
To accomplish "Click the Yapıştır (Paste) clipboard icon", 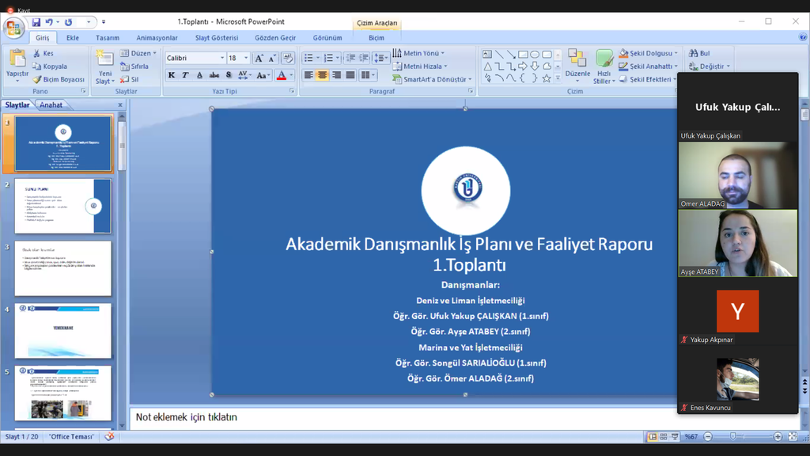I will click(17, 59).
